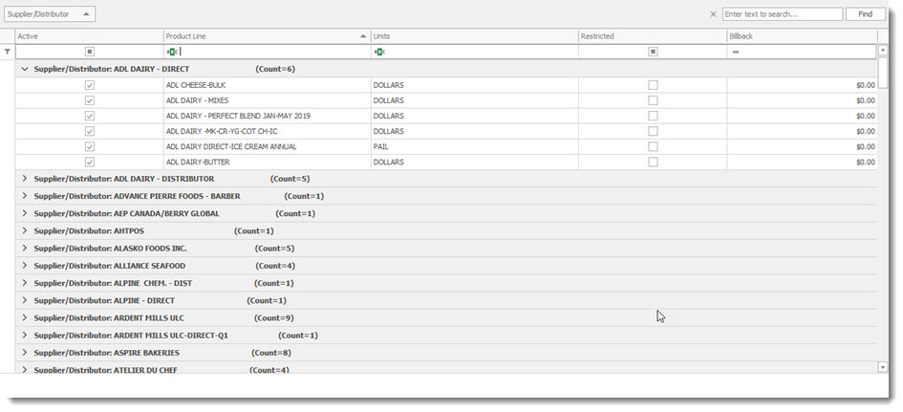Collapse the ADL DAIRY - DIRECT group
The height and width of the screenshot is (412, 903).
pyautogui.click(x=25, y=70)
